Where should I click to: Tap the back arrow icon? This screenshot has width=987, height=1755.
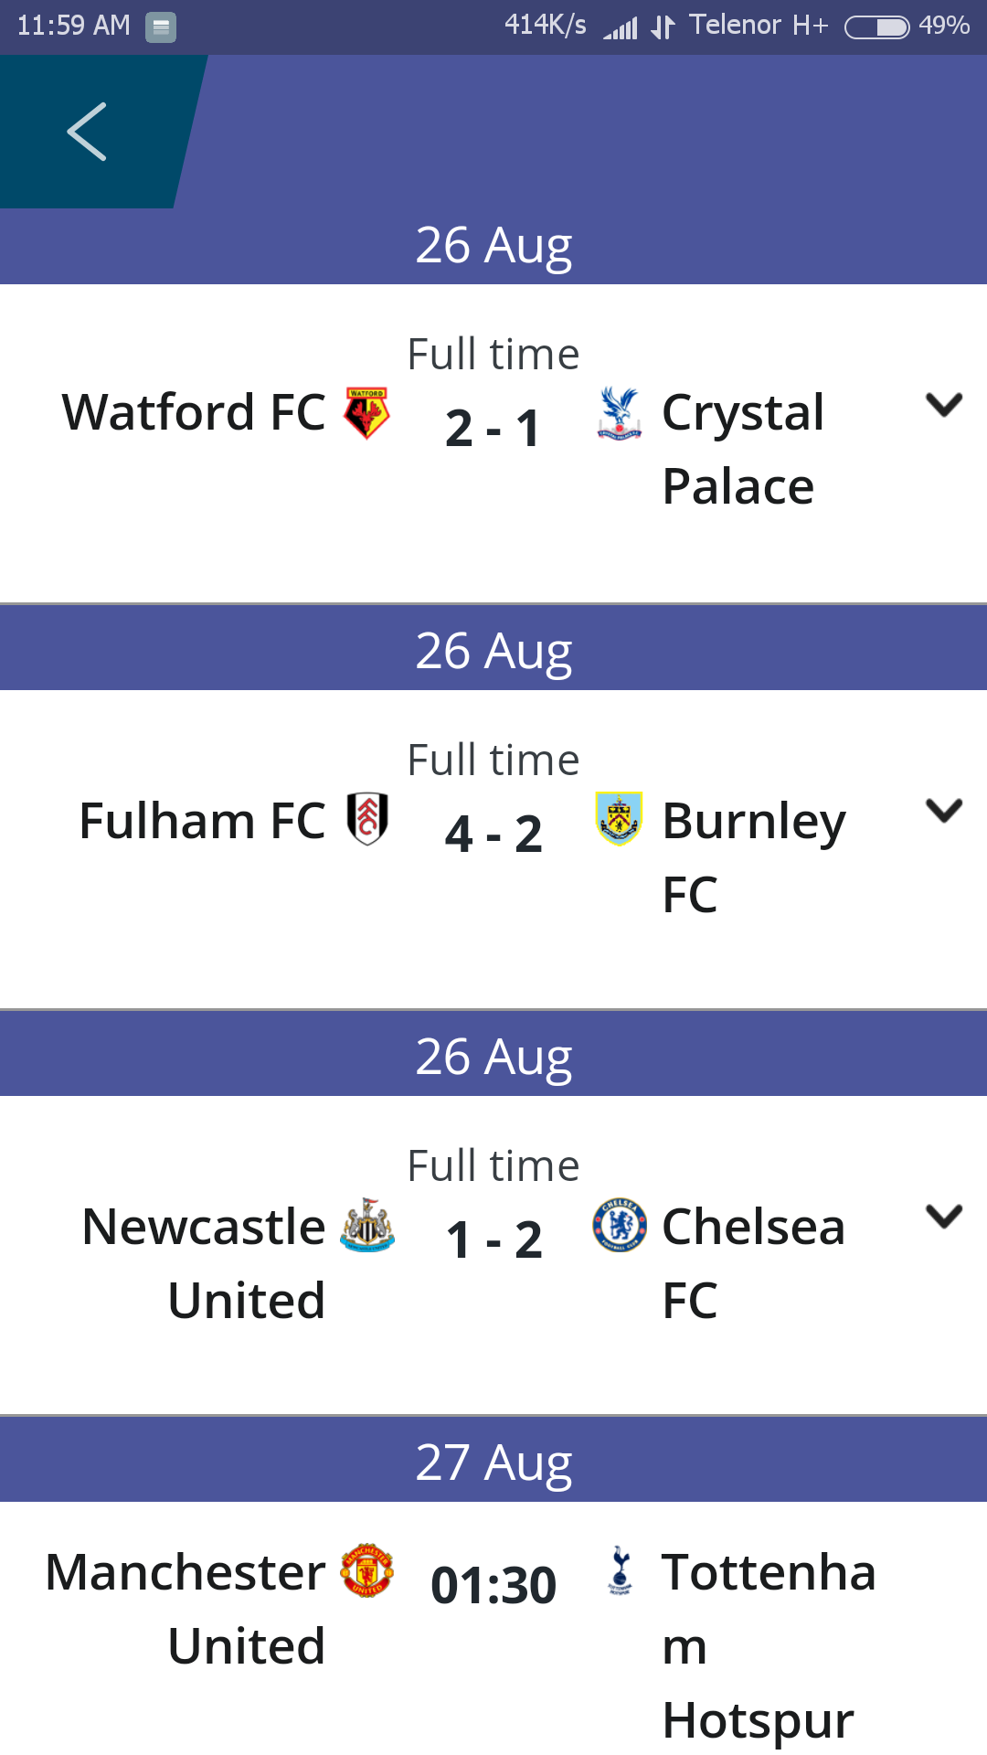tap(87, 132)
